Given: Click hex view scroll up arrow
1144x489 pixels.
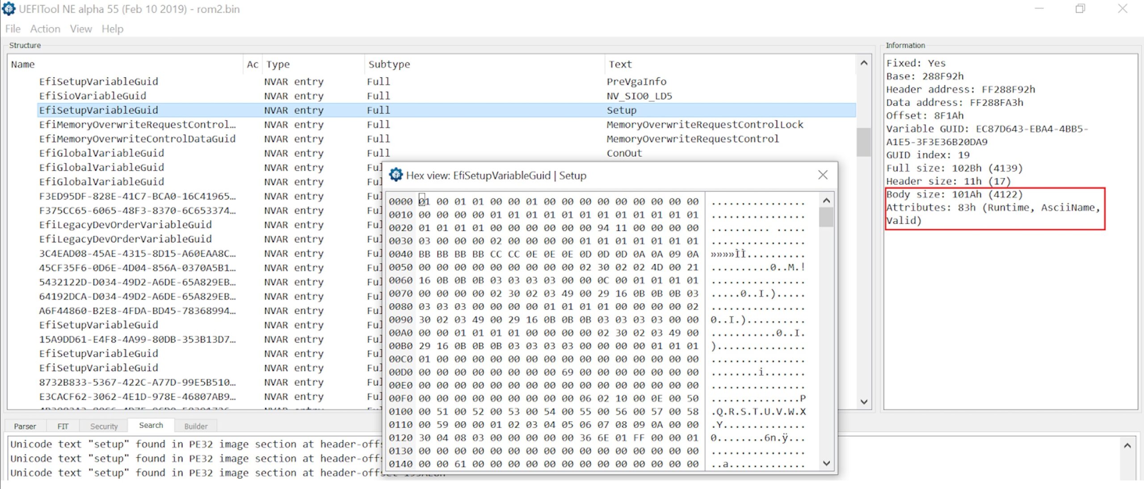Looking at the screenshot, I should [826, 201].
